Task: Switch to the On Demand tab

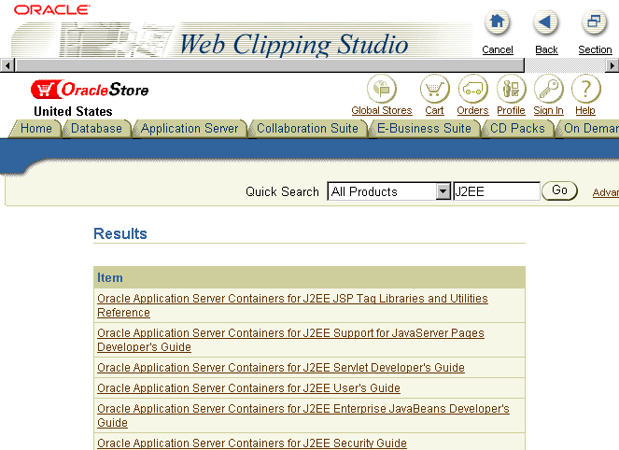Action: coord(588,129)
